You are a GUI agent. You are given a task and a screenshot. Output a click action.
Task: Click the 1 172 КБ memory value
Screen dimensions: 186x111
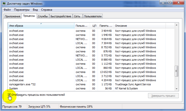point(106,85)
